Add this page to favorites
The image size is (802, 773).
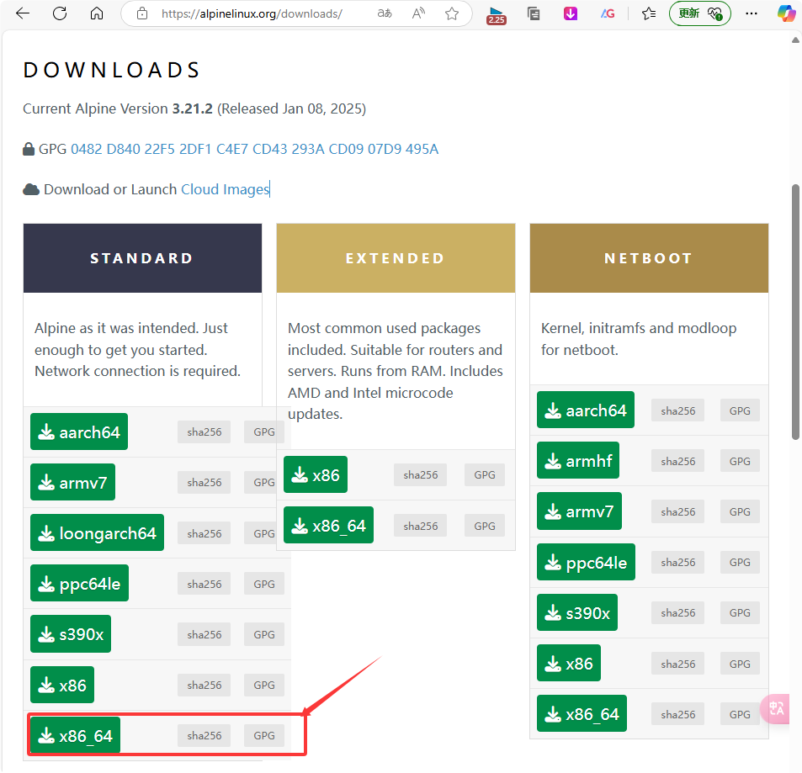pyautogui.click(x=452, y=13)
